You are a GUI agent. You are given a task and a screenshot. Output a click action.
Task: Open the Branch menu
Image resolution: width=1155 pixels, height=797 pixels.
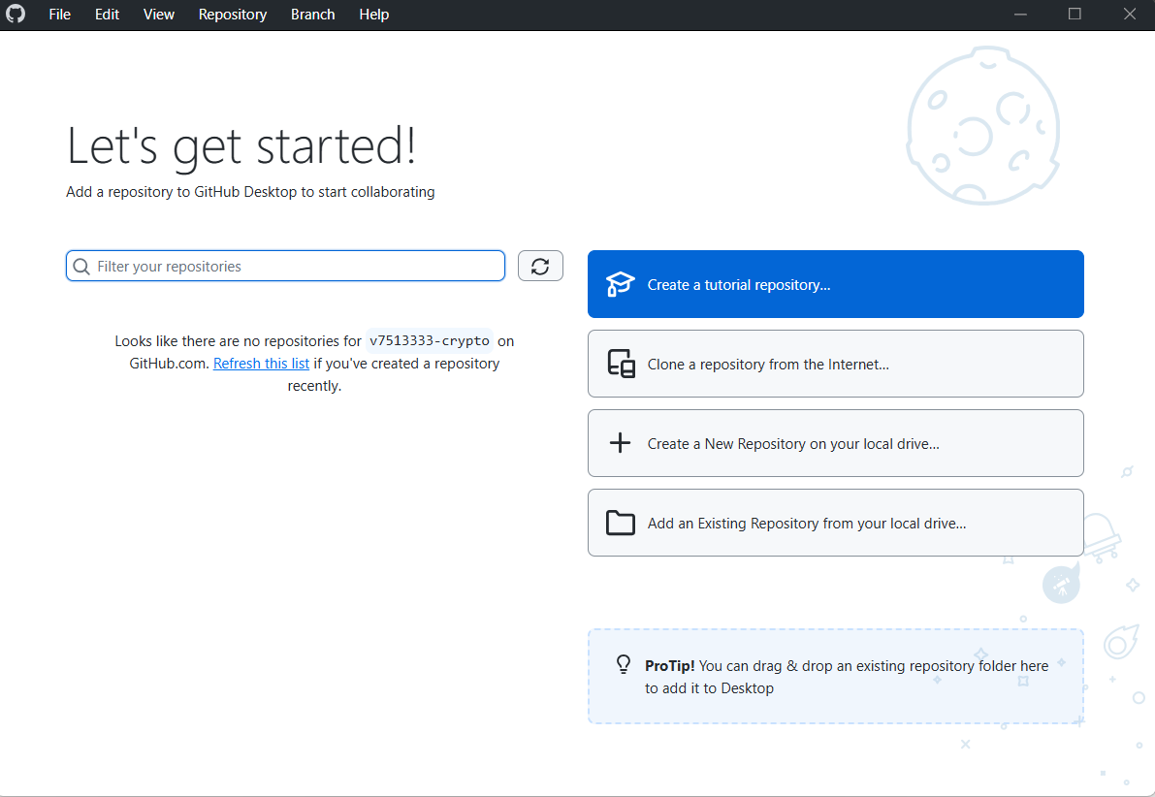pos(312,14)
